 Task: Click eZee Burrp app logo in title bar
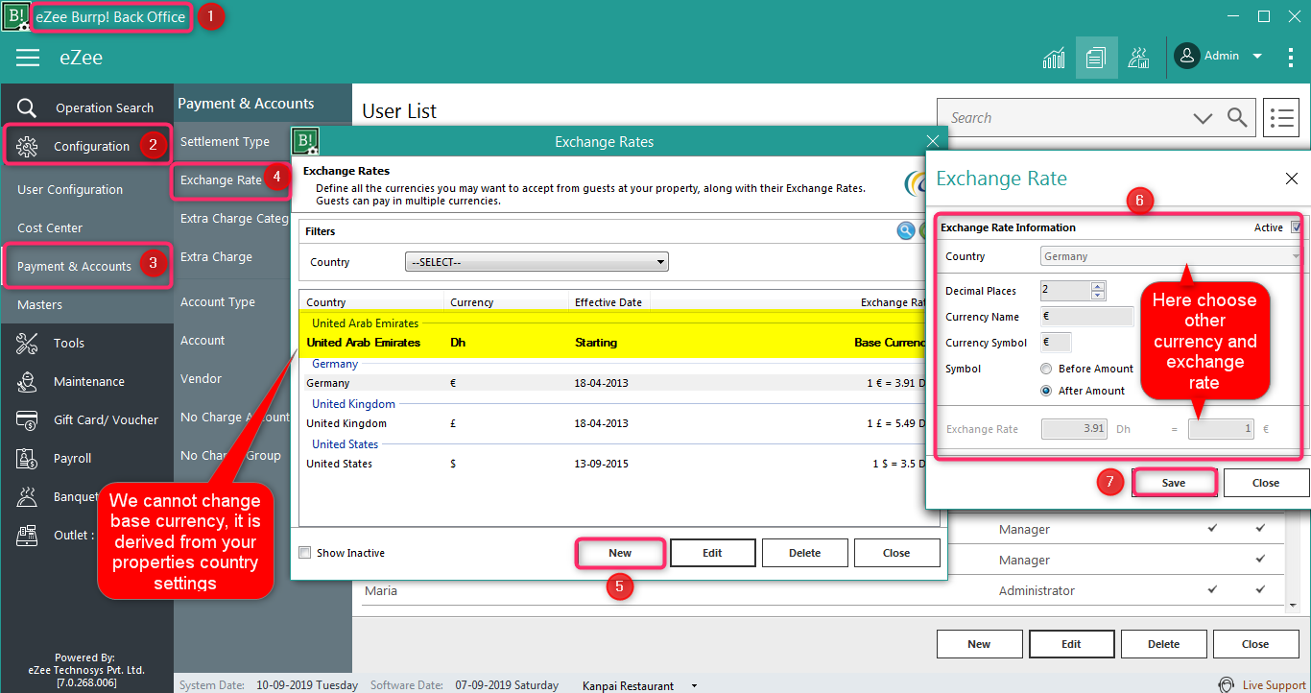tap(16, 16)
